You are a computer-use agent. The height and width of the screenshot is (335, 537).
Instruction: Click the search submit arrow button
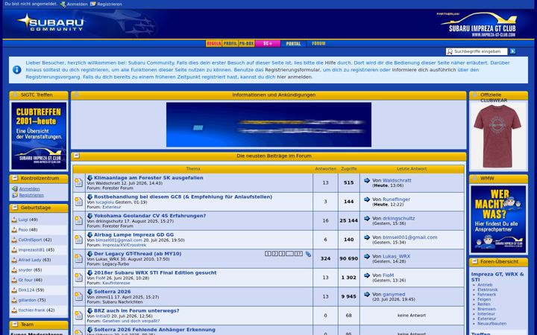[512, 51]
